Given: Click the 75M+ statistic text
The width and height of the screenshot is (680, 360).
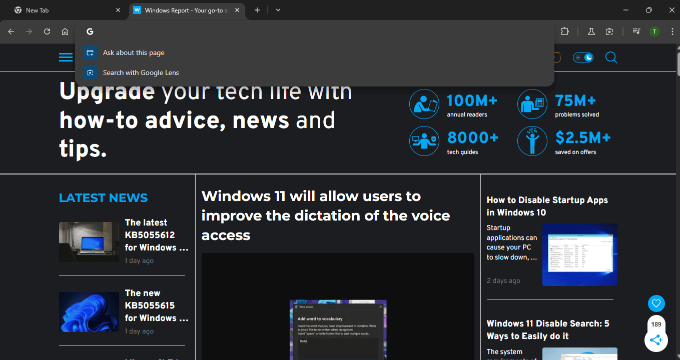Looking at the screenshot, I should pos(575,101).
